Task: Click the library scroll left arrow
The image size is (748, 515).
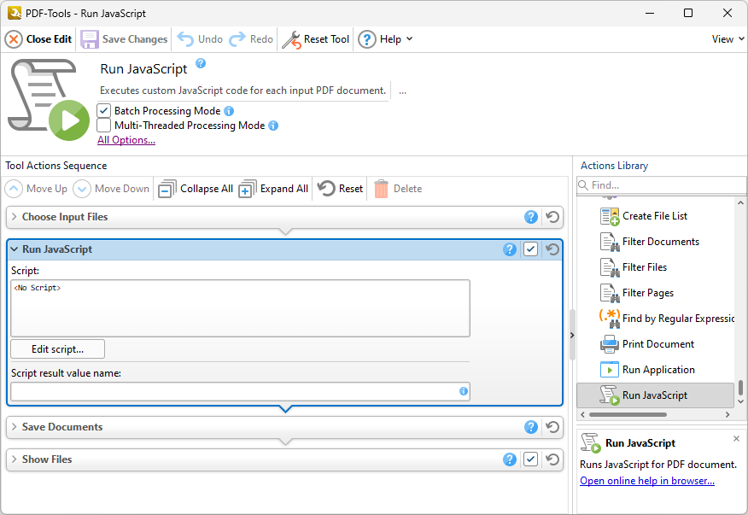Action: click(x=582, y=415)
